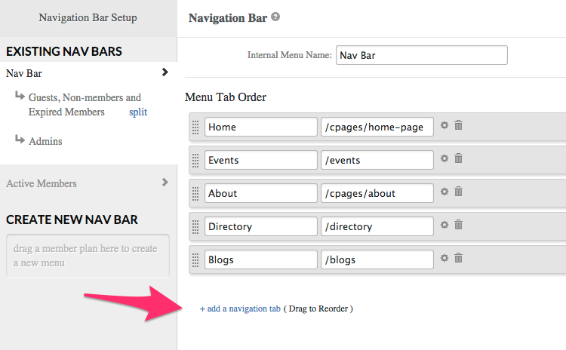Image resolution: width=566 pixels, height=350 pixels.
Task: Click trash icon on Events row
Action: point(458,158)
